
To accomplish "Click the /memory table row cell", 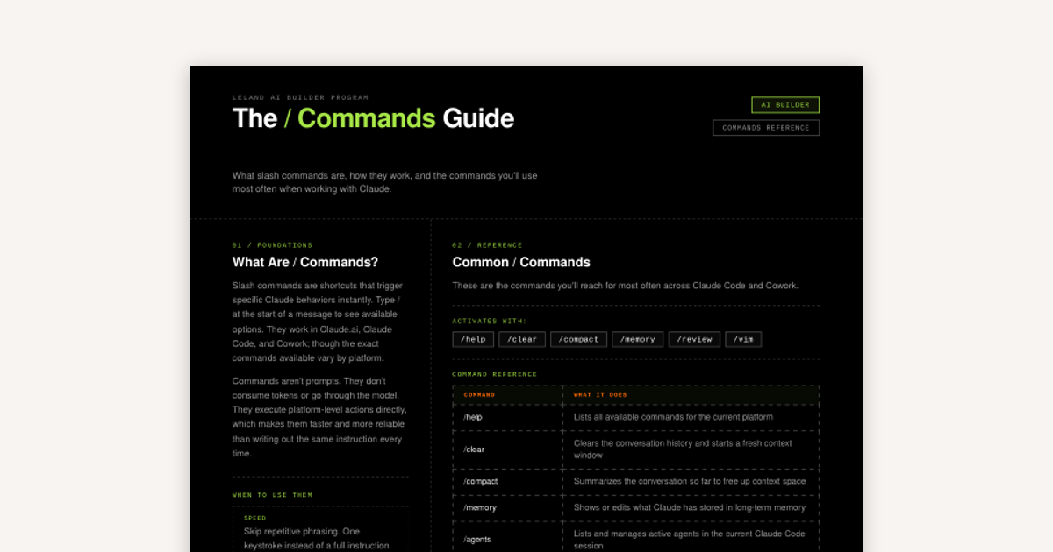I will (x=507, y=507).
